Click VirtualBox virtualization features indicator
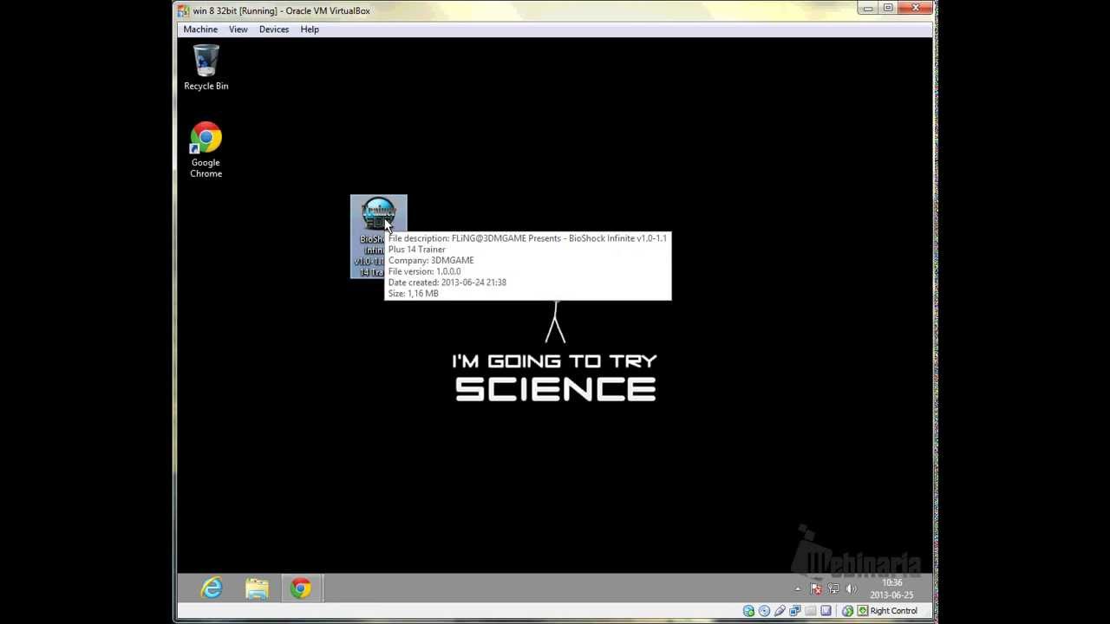 point(826,611)
